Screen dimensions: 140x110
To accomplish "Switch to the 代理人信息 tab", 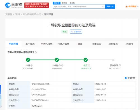I will click(x=63, y=44).
